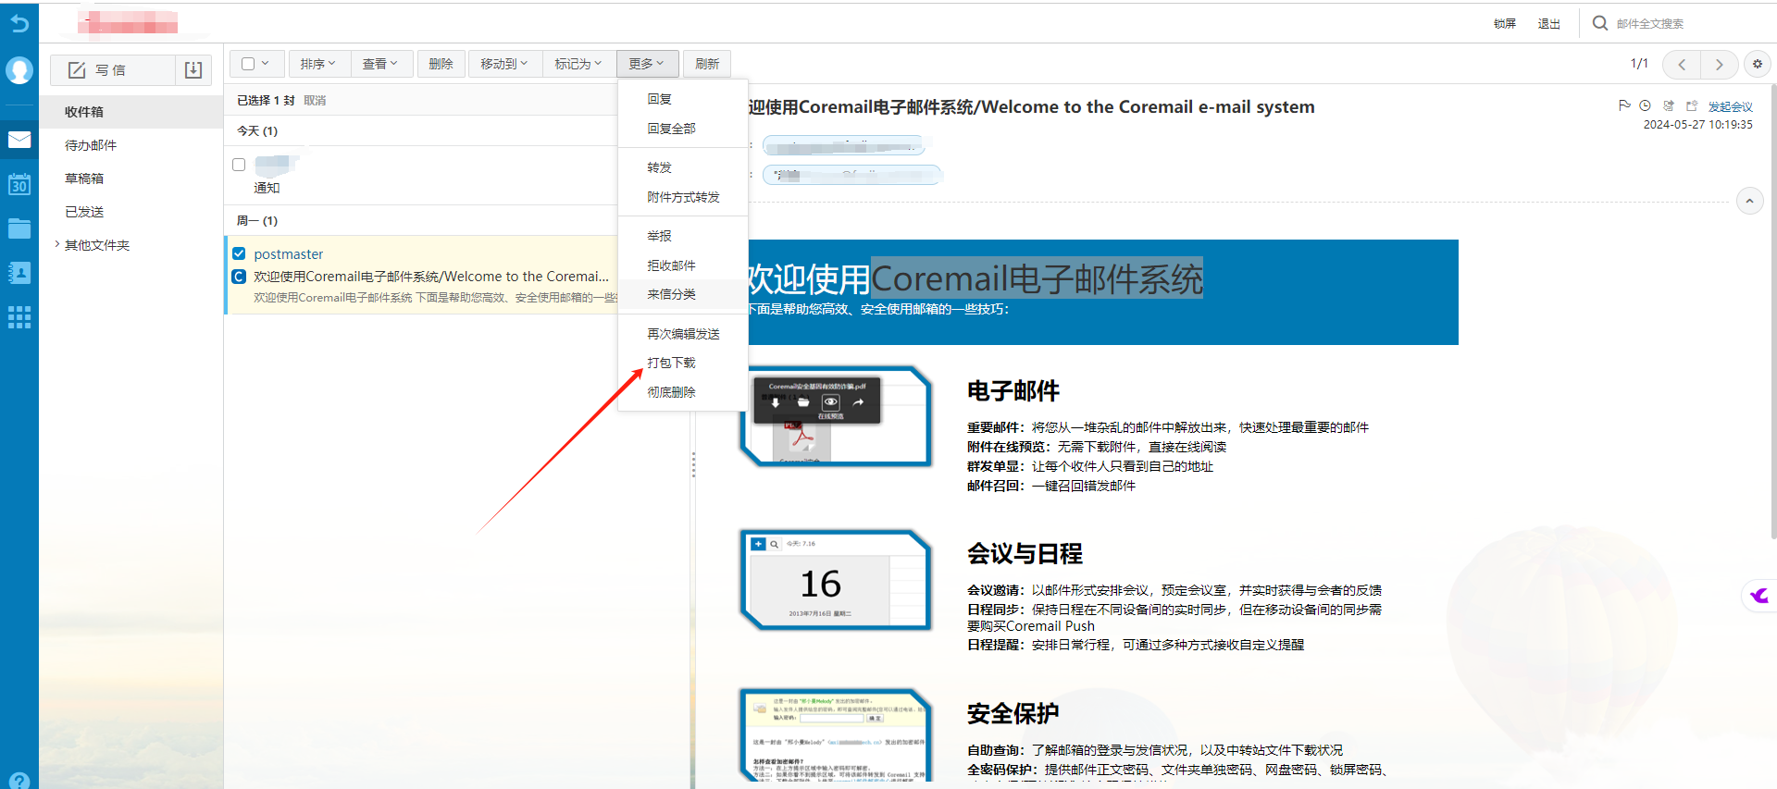Screen dimensions: 1777x789
Task: Click the 删除 delete button
Action: coord(441,64)
